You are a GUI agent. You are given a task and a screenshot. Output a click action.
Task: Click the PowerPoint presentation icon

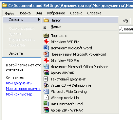[x=46, y=54]
